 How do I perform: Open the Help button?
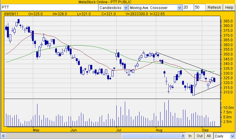coord(229,8)
